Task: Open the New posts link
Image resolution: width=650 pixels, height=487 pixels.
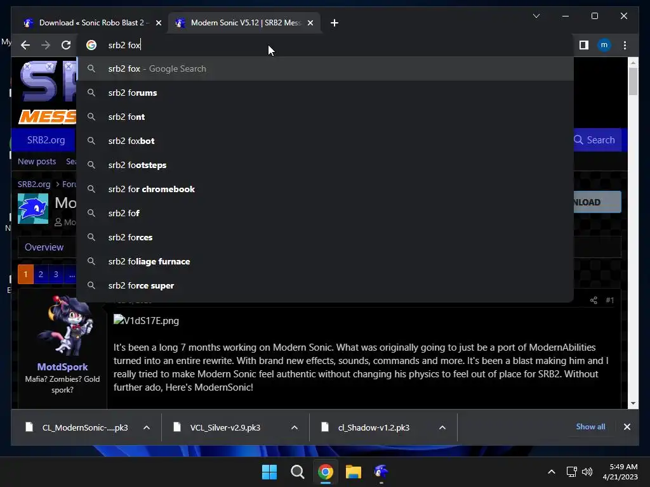Action: coord(36,162)
